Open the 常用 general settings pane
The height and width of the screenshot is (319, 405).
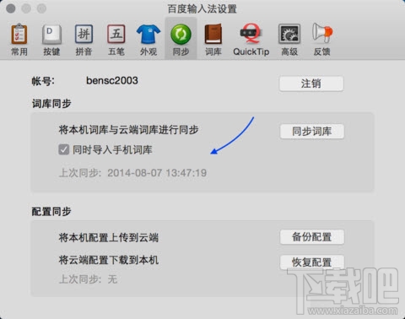tap(19, 40)
